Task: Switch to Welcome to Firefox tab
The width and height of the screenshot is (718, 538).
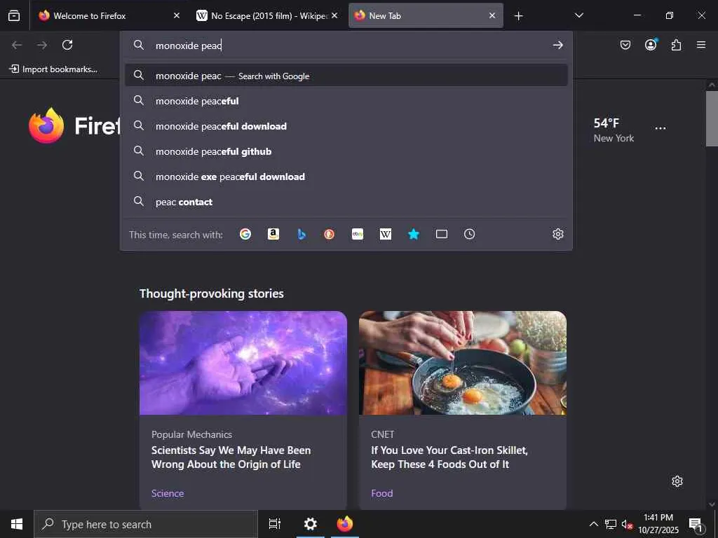Action: pos(109,15)
